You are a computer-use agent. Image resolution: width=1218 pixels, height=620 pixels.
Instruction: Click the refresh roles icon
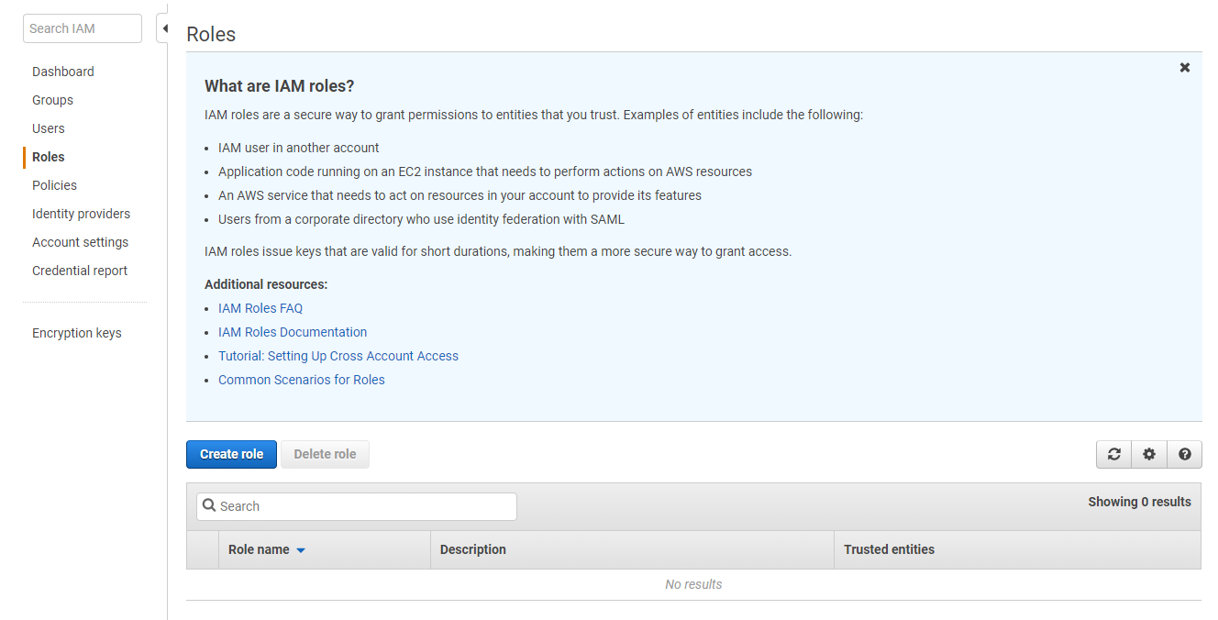pyautogui.click(x=1113, y=454)
